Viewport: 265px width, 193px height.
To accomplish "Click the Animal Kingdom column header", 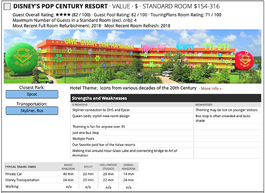I will tap(129, 167).
